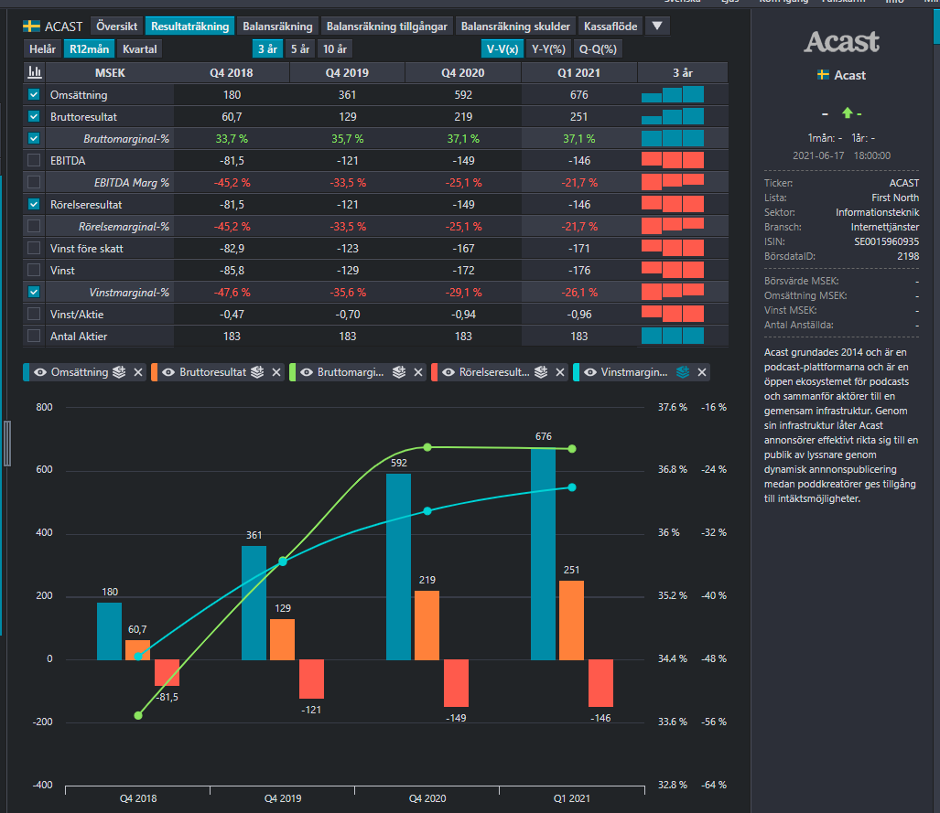Click the stack icon on Bruttoresultat legend chip
The width and height of the screenshot is (940, 813).
(x=257, y=372)
